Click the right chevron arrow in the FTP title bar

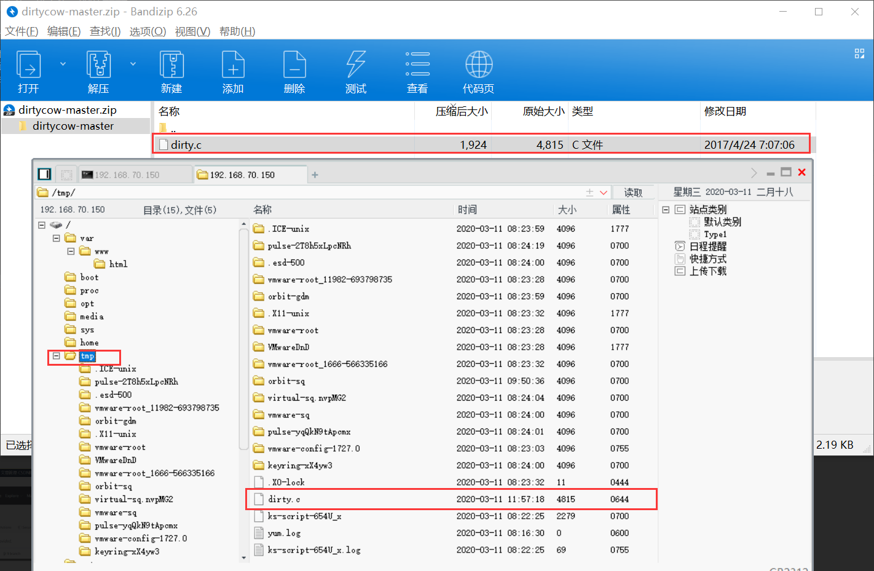754,173
